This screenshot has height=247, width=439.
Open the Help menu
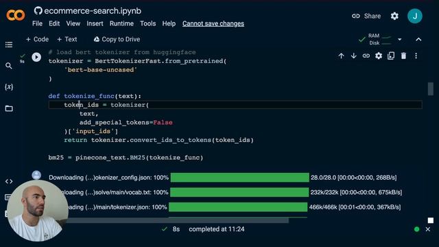(x=169, y=23)
